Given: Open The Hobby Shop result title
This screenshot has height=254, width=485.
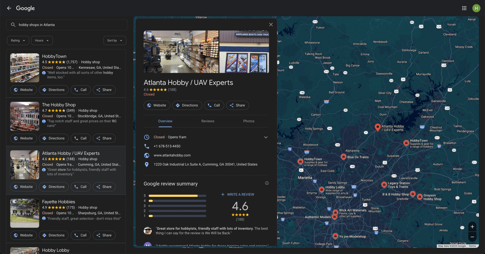Looking at the screenshot, I should (x=59, y=105).
